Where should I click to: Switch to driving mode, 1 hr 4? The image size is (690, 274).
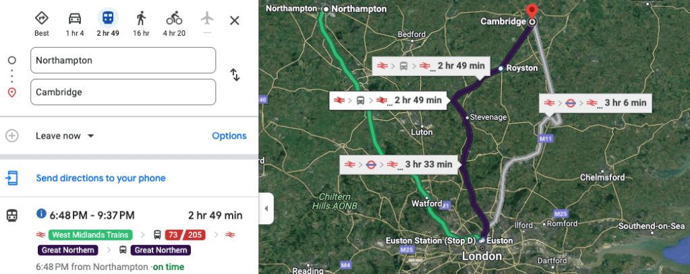coord(75,22)
